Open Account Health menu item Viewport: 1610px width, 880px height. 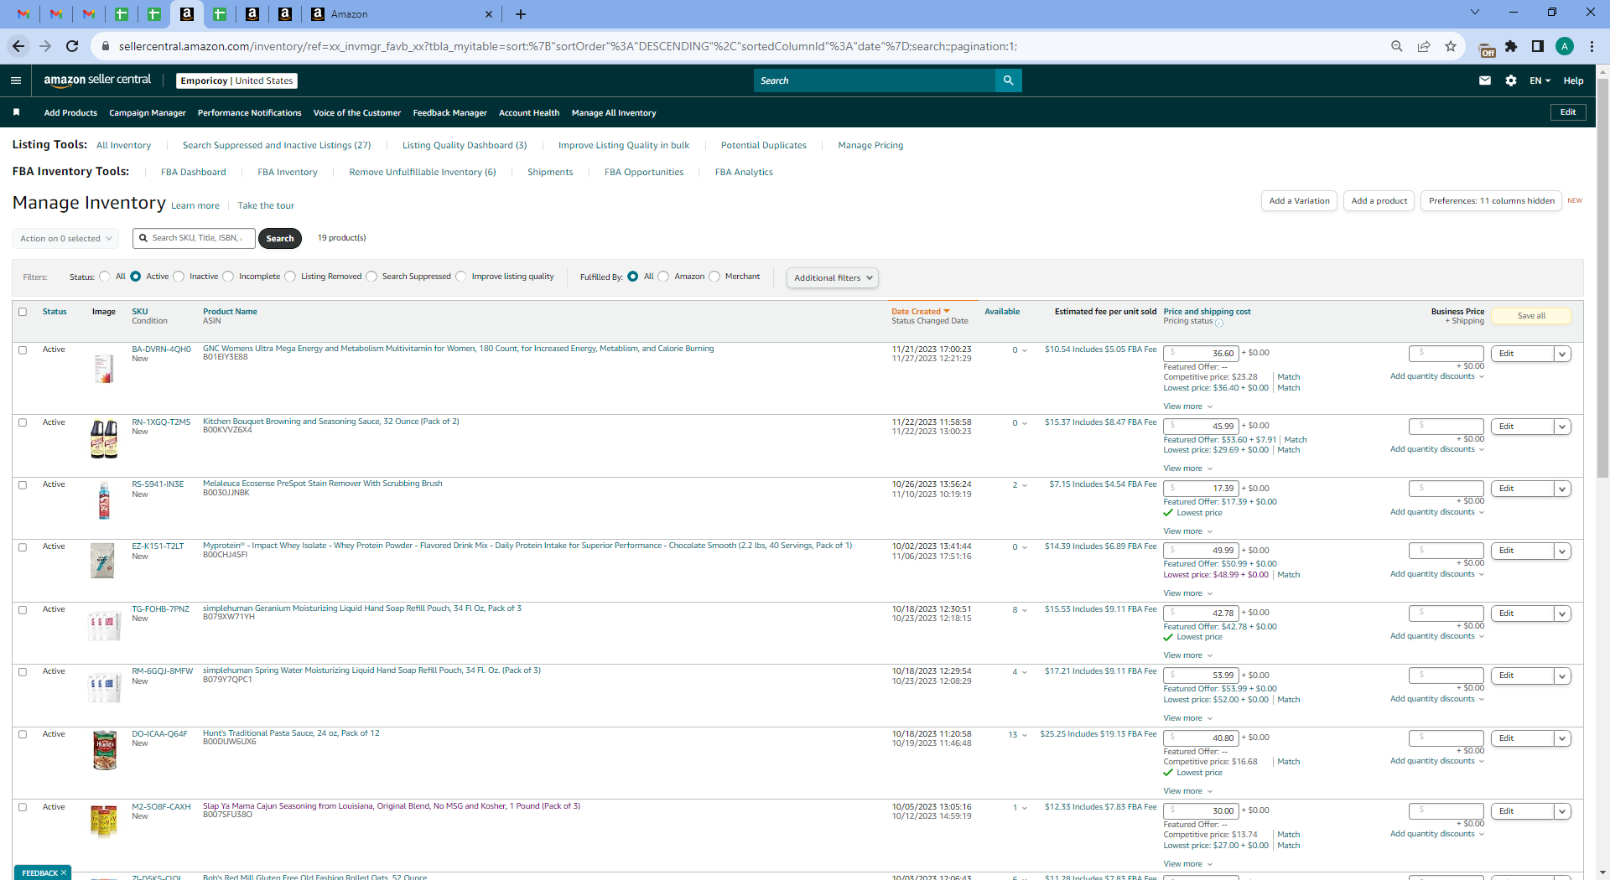pos(529,113)
